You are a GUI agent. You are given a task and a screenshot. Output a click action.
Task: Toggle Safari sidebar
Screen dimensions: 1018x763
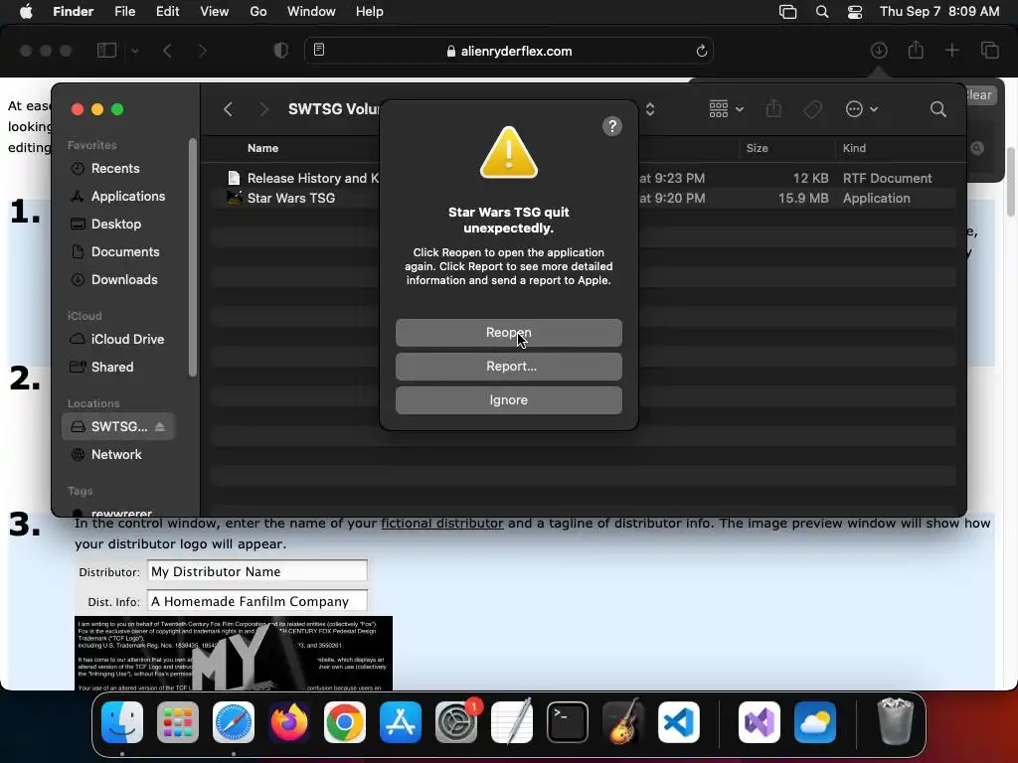pyautogui.click(x=107, y=51)
